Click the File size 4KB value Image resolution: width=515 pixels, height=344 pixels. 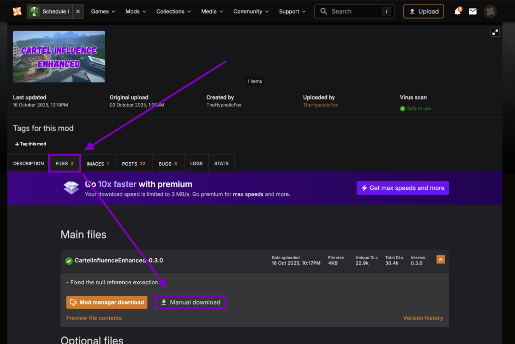click(333, 263)
